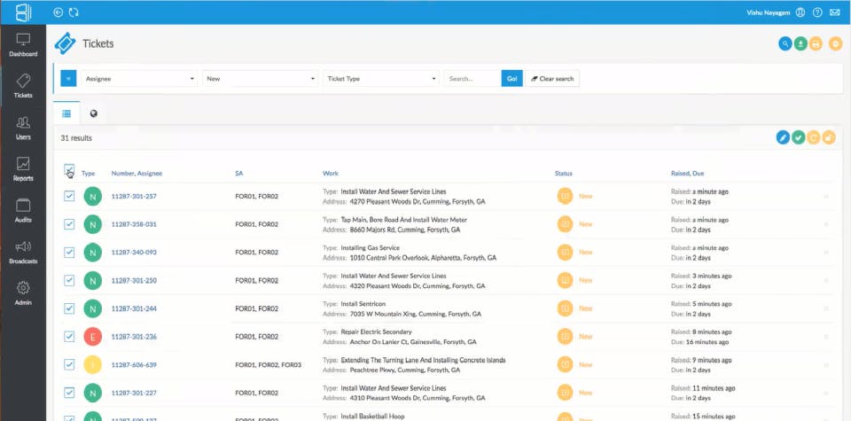Click address 8660 Majors Rd, Cumming
Viewport: 851px width, 421px height.
point(405,230)
